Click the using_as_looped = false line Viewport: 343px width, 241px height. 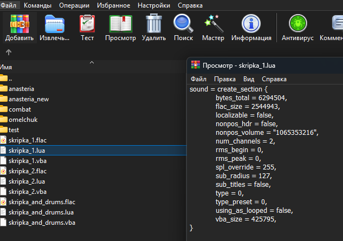(254, 211)
